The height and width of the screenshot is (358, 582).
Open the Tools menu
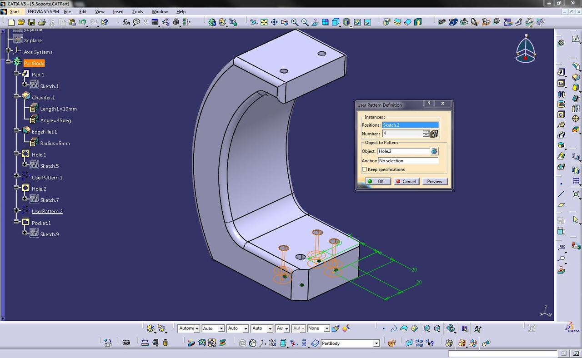pyautogui.click(x=137, y=11)
